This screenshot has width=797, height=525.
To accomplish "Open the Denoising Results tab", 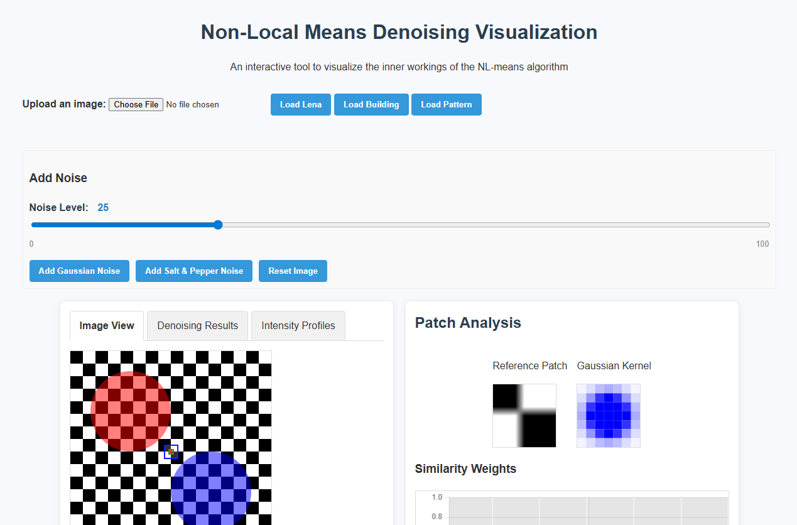I will pyautogui.click(x=197, y=325).
